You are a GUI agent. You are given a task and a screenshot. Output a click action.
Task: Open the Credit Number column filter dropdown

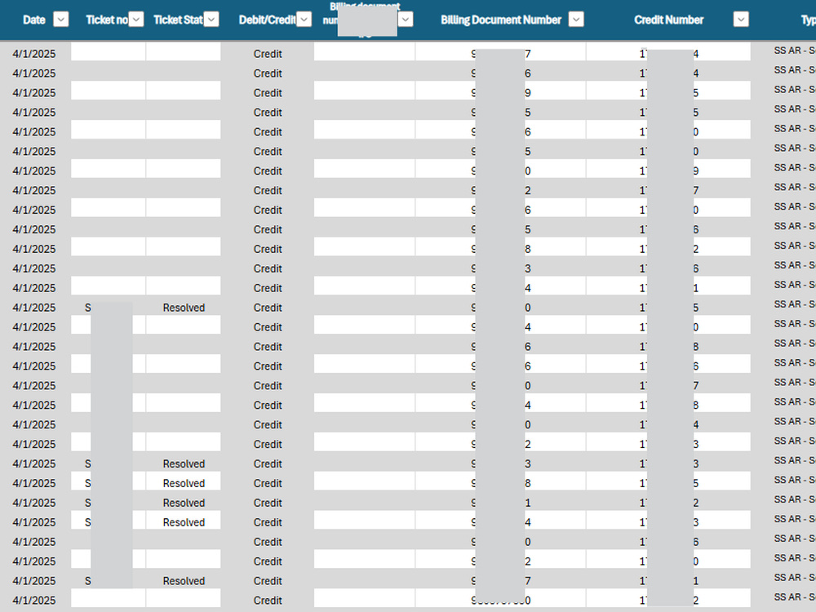coord(741,20)
